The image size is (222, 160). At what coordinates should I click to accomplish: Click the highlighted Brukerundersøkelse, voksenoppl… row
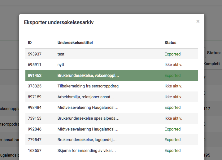pyautogui.click(x=88, y=75)
